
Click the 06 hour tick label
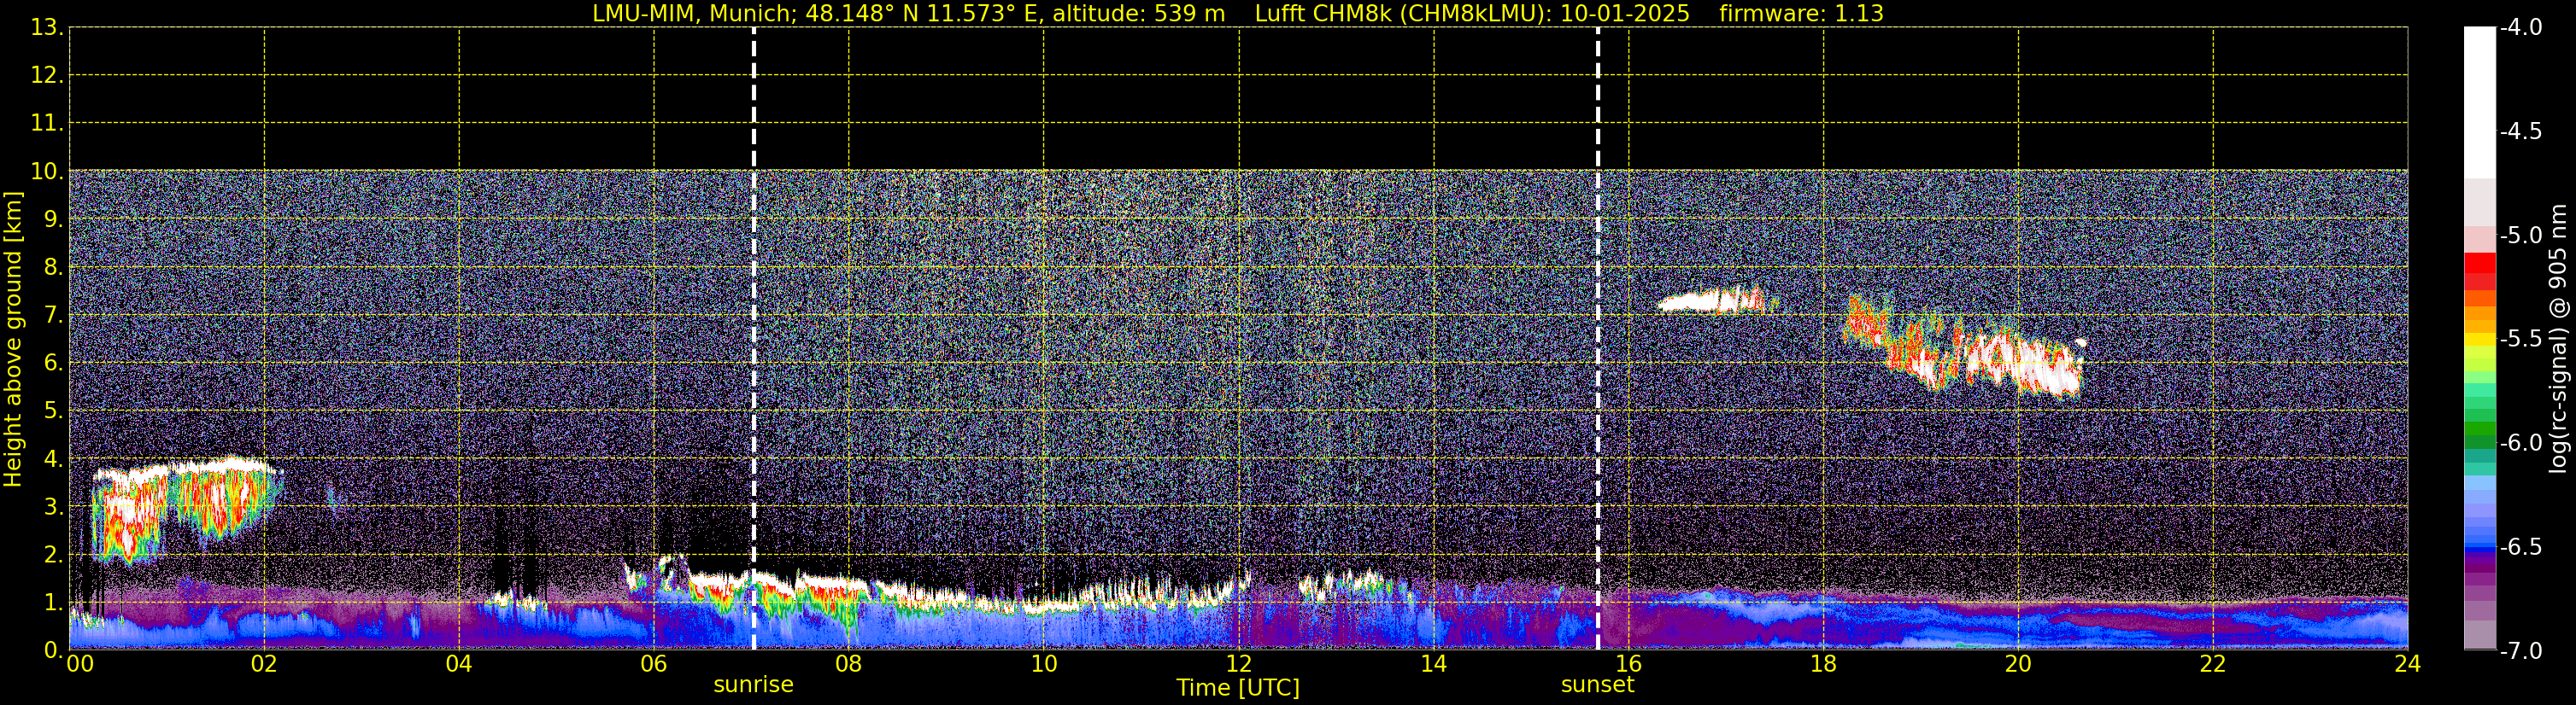click(653, 664)
